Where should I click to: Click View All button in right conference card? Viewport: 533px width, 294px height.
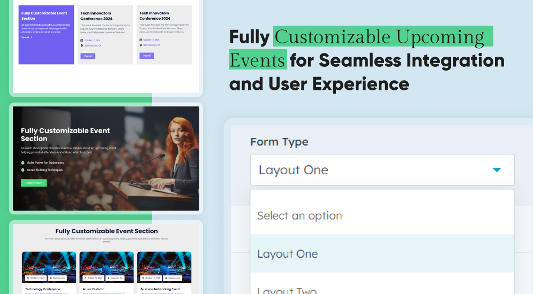146,56
